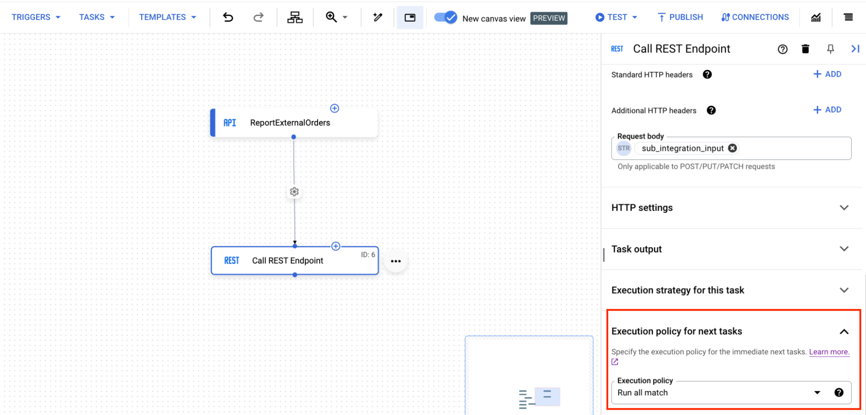The width and height of the screenshot is (866, 415).
Task: Open the TASKS menu
Action: click(97, 17)
